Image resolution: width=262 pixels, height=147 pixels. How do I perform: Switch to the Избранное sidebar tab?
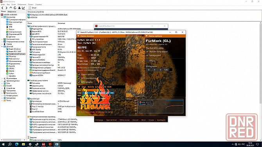tap(12, 12)
